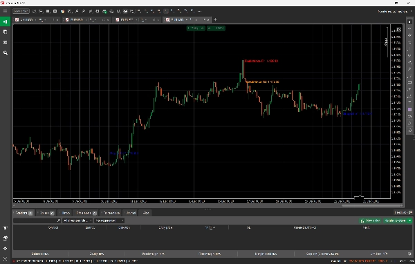Pick the purple drawing color swatch
This screenshot has height=264, width=415.
tap(409, 109)
